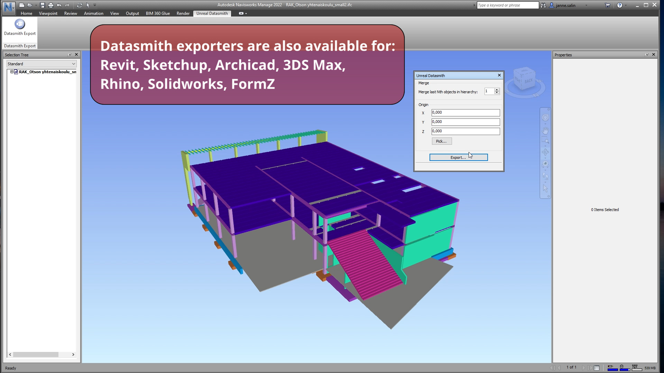Toggle auto-hide pin on Selection Tree panel

click(x=70, y=55)
